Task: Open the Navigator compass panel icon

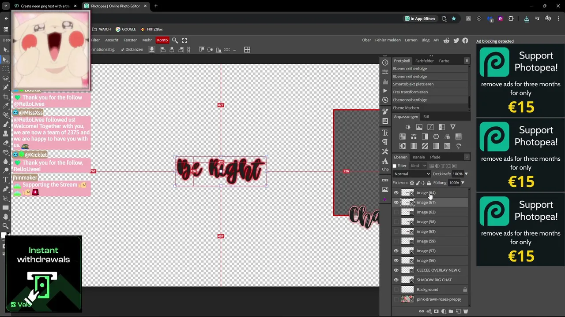Action: (x=385, y=100)
